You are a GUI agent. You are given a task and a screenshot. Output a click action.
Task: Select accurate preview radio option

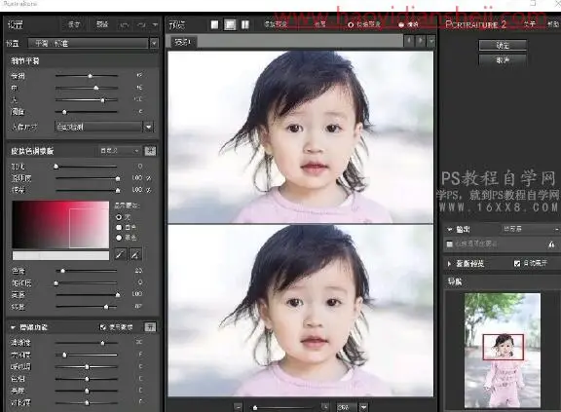click(401, 24)
